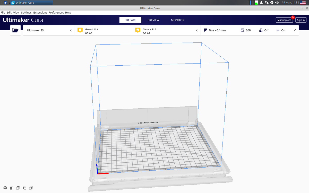Open the Settings menu
309x193 pixels.
(x=26, y=13)
